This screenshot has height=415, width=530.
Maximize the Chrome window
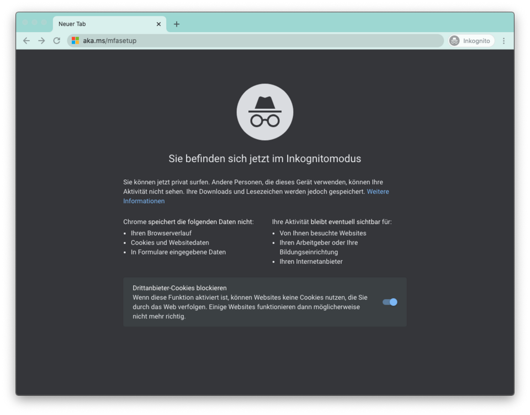pyautogui.click(x=44, y=22)
